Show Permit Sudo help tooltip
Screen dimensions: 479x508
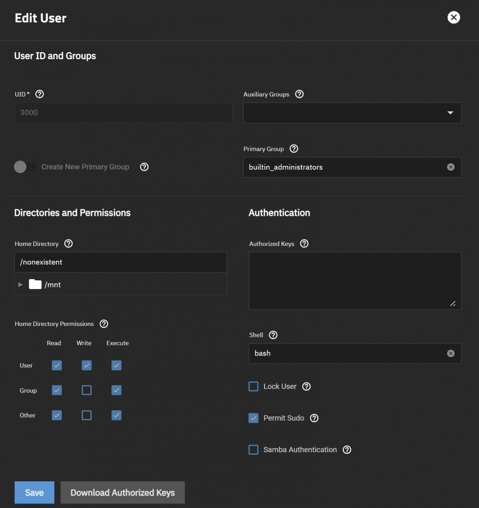pos(314,418)
